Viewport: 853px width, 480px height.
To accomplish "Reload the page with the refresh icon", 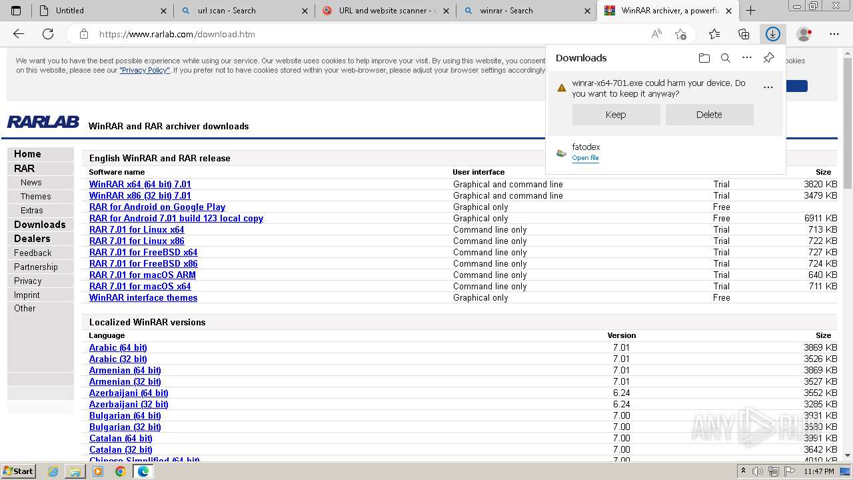I will coord(48,34).
